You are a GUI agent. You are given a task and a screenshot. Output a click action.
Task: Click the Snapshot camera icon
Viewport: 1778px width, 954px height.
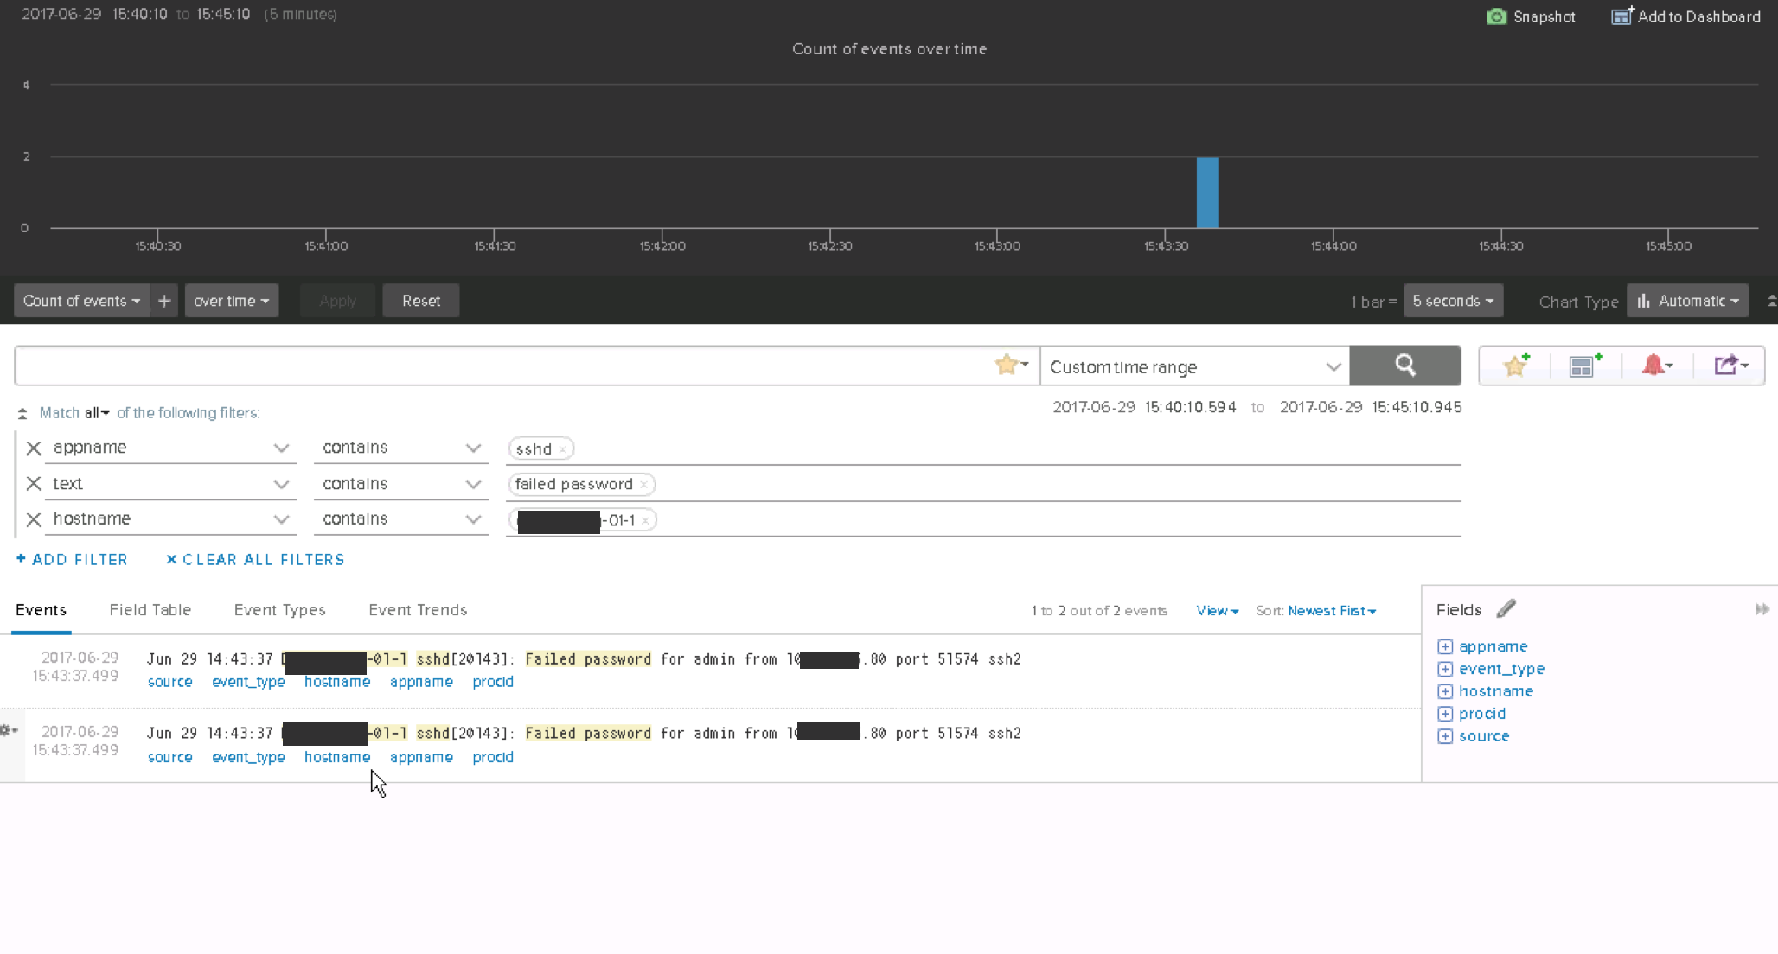(x=1496, y=16)
